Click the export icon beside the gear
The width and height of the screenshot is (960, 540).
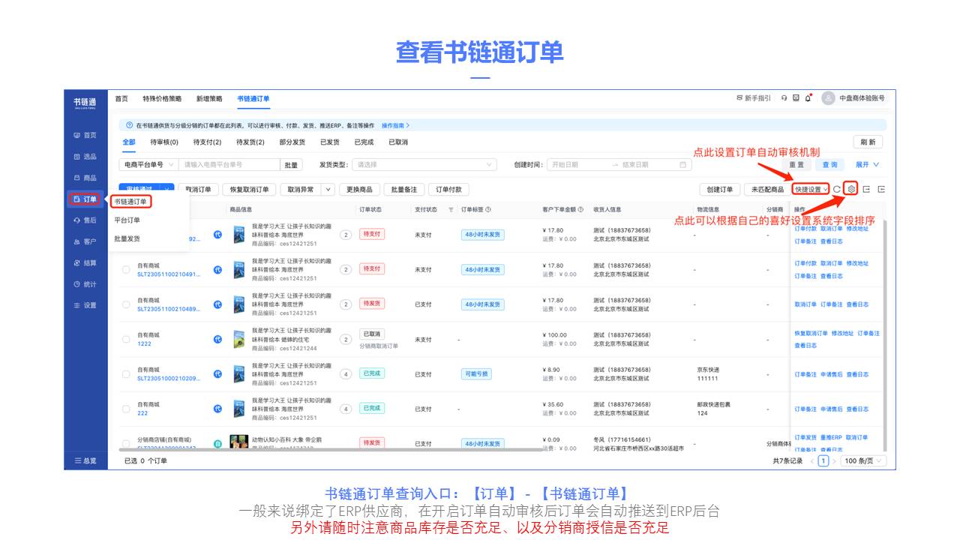tap(866, 189)
